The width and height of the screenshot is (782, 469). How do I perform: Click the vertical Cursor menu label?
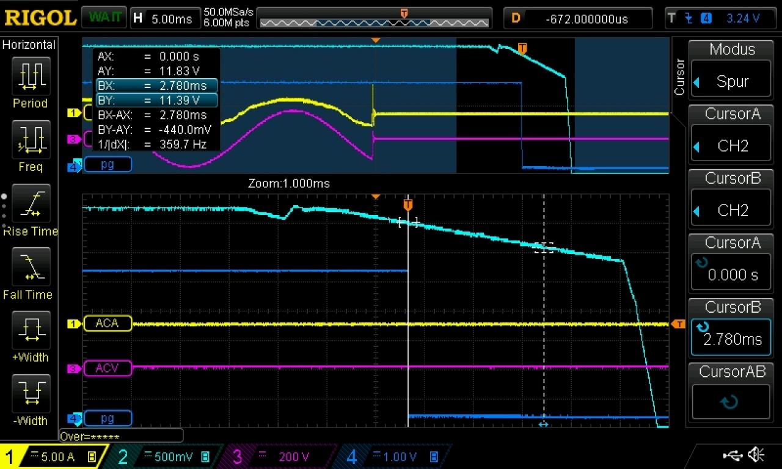[x=679, y=77]
